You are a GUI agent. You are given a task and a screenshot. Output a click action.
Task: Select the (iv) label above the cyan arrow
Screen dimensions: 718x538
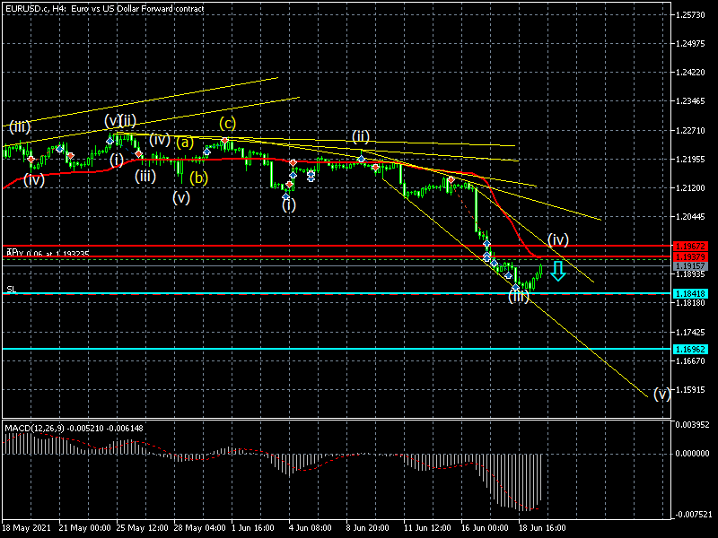point(558,239)
